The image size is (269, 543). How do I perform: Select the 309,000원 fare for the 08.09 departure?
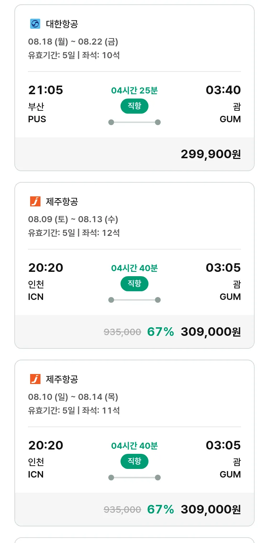pos(211,332)
